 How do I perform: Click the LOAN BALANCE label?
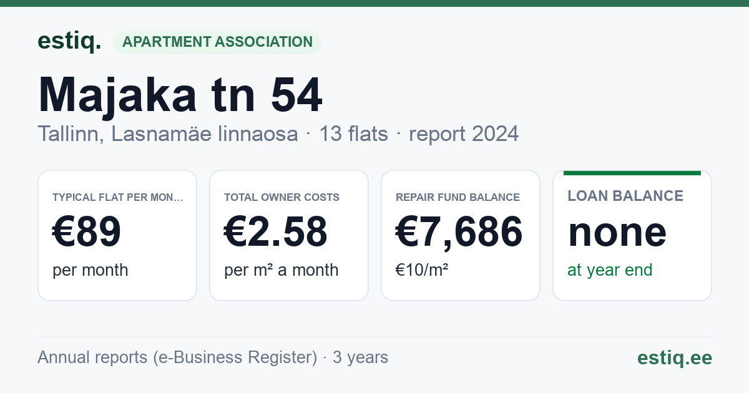pyautogui.click(x=625, y=196)
